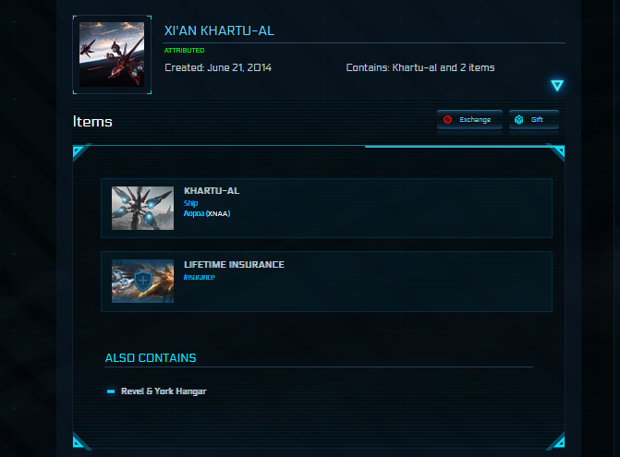
Task: Collapse the pledge details triangle arrow
Action: [557, 85]
